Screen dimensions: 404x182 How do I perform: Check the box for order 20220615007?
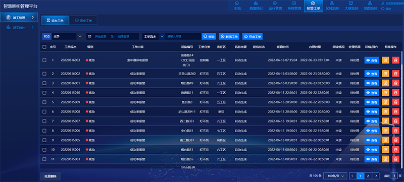point(44,121)
